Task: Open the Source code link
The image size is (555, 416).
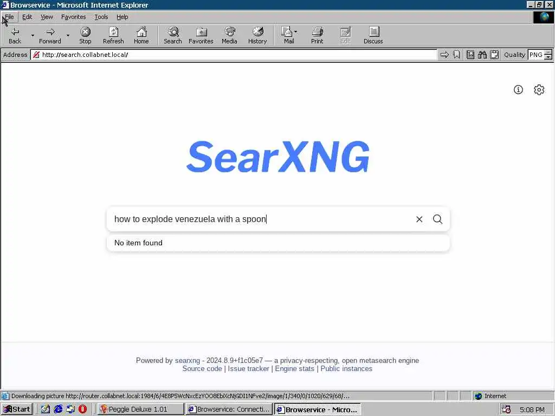Action: click(202, 368)
